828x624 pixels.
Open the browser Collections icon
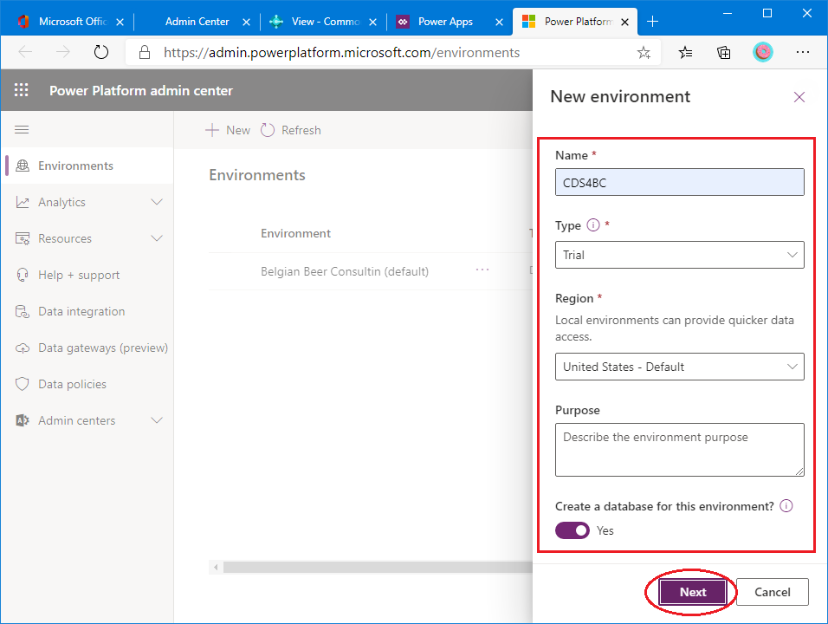723,52
